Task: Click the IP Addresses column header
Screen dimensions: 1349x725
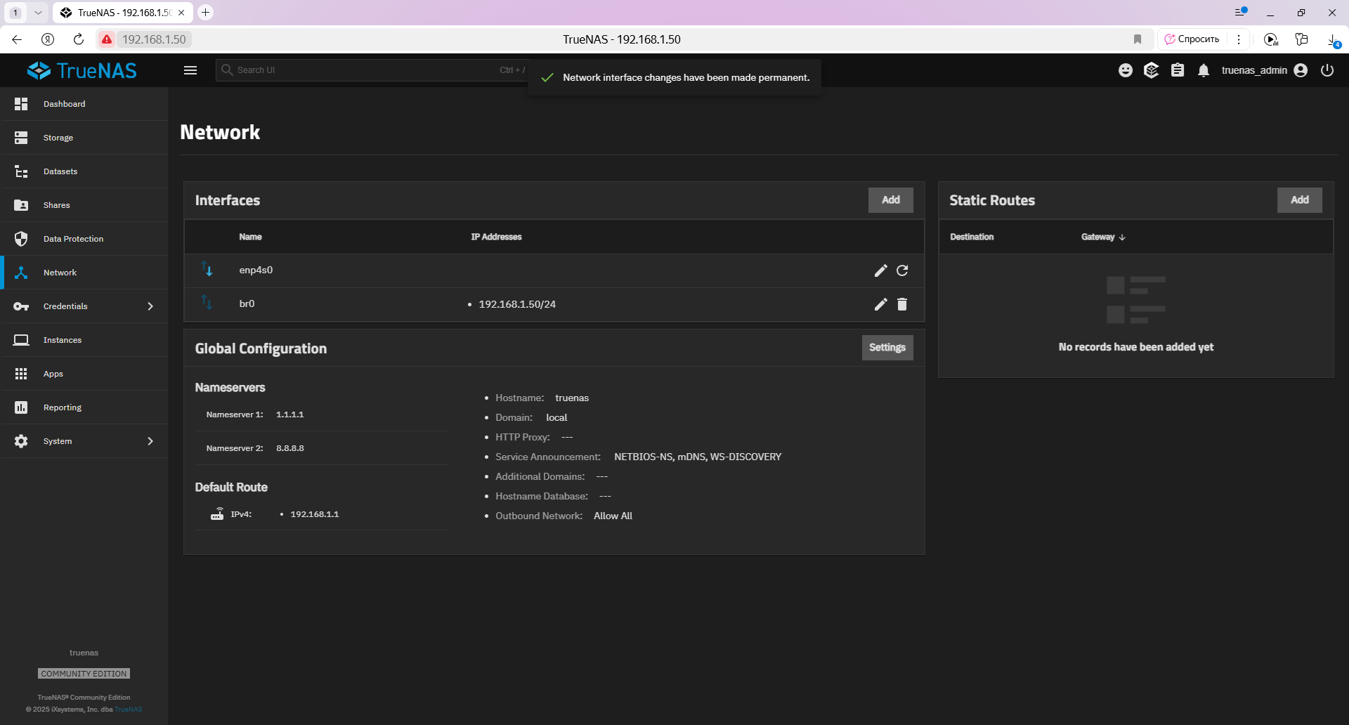Action: 496,237
